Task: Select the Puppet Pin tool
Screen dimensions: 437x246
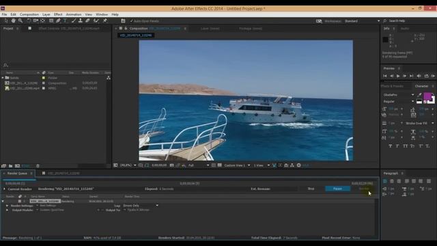Action: point(105,20)
